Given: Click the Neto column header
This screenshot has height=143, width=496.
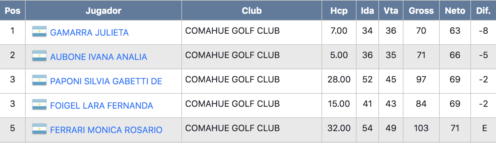Looking at the screenshot, I should (455, 11).
